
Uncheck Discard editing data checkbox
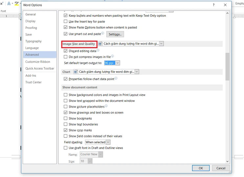pyautogui.click(x=66, y=51)
